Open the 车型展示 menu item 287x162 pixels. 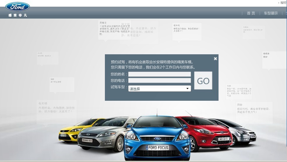point(271,13)
